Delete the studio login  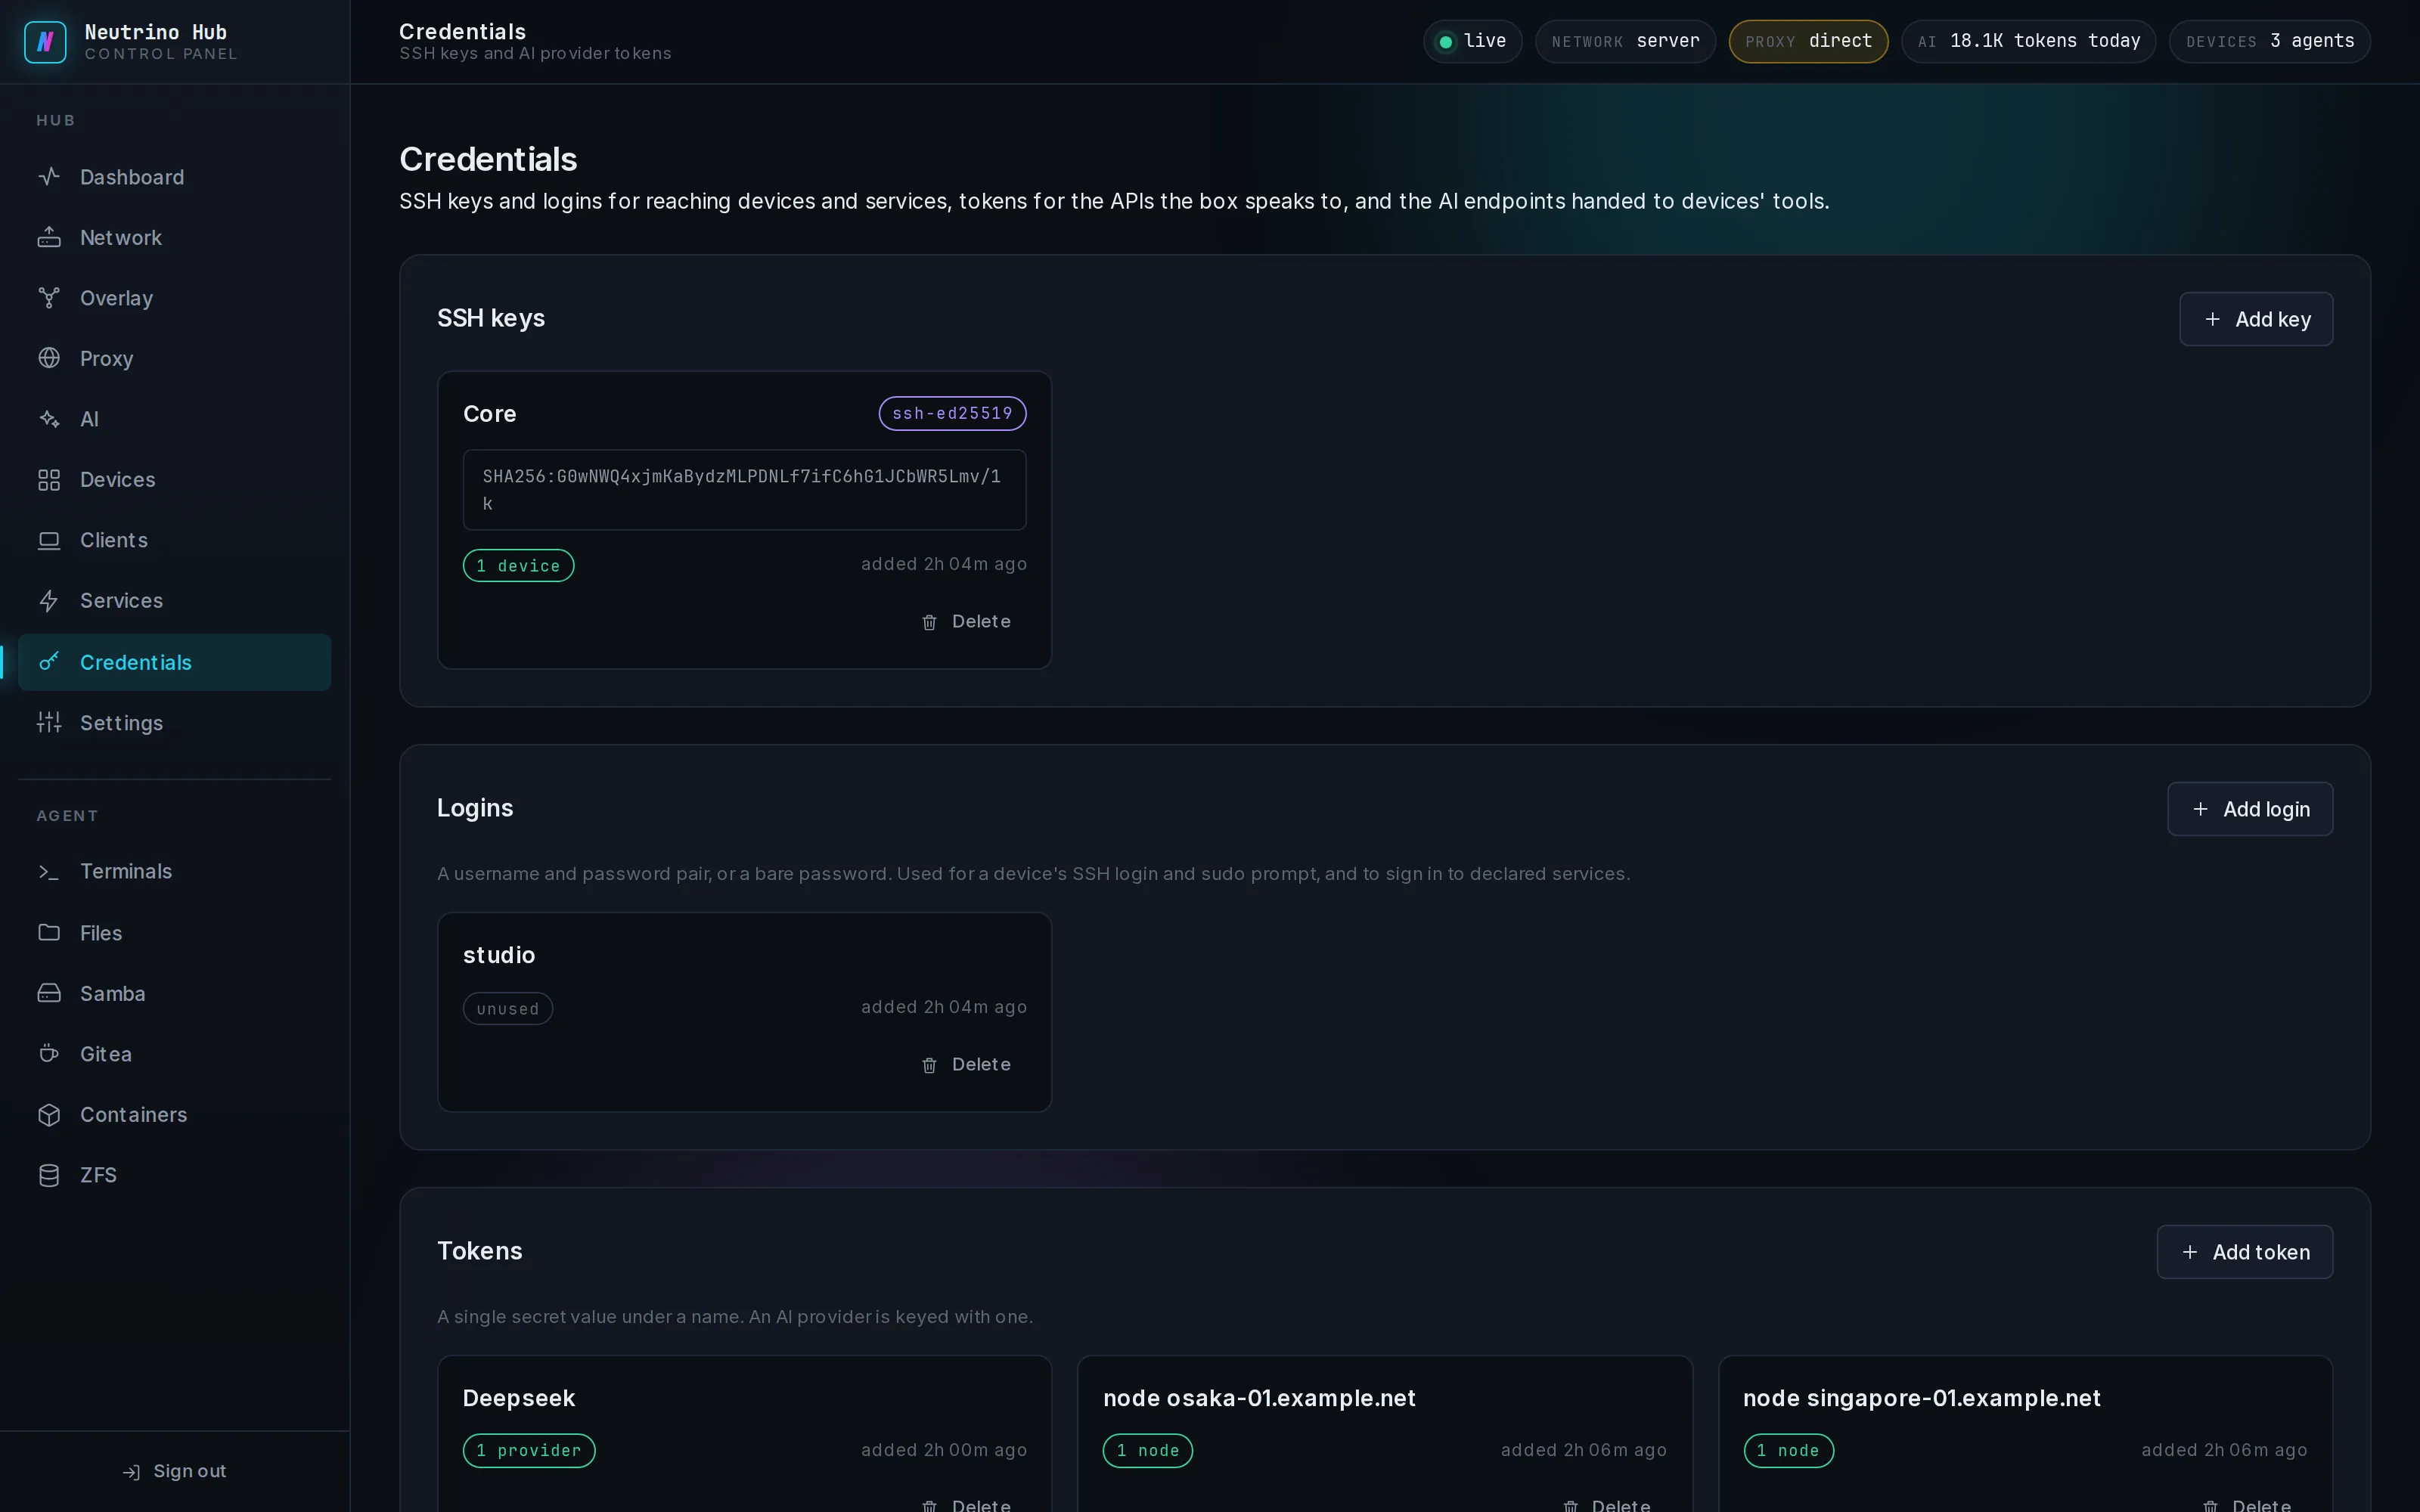pos(966,1065)
